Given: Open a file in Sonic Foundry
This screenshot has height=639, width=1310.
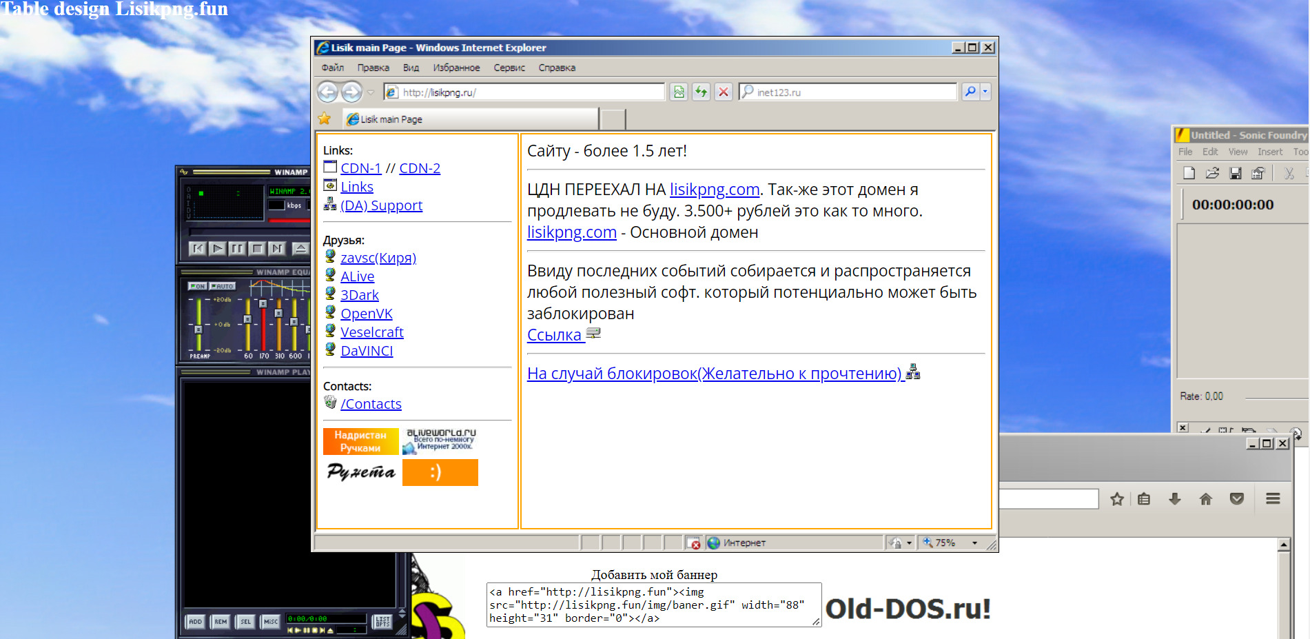Looking at the screenshot, I should tap(1212, 173).
